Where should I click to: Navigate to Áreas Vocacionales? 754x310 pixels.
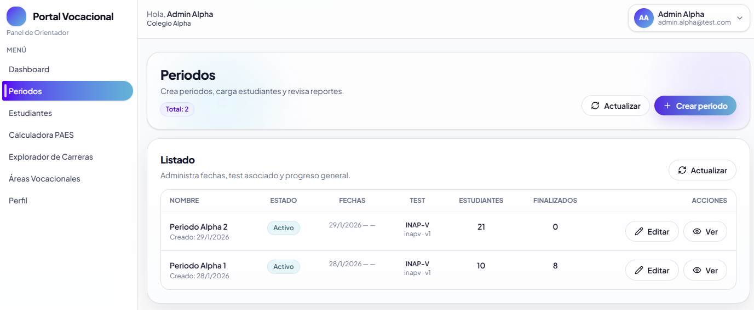pos(44,179)
